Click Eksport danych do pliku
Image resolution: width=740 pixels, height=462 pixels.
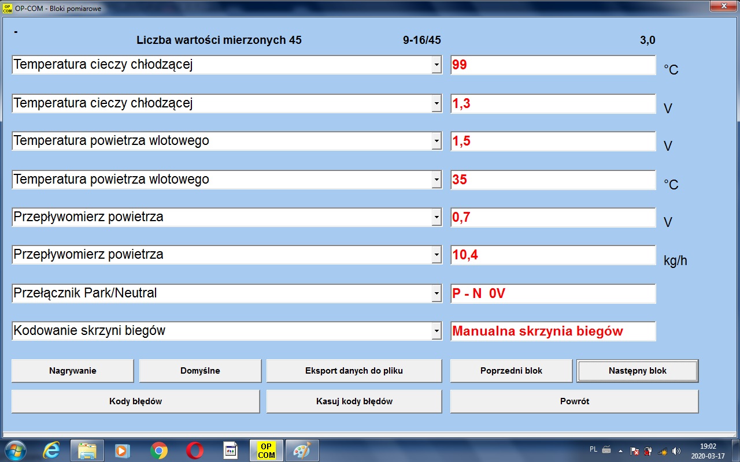354,371
